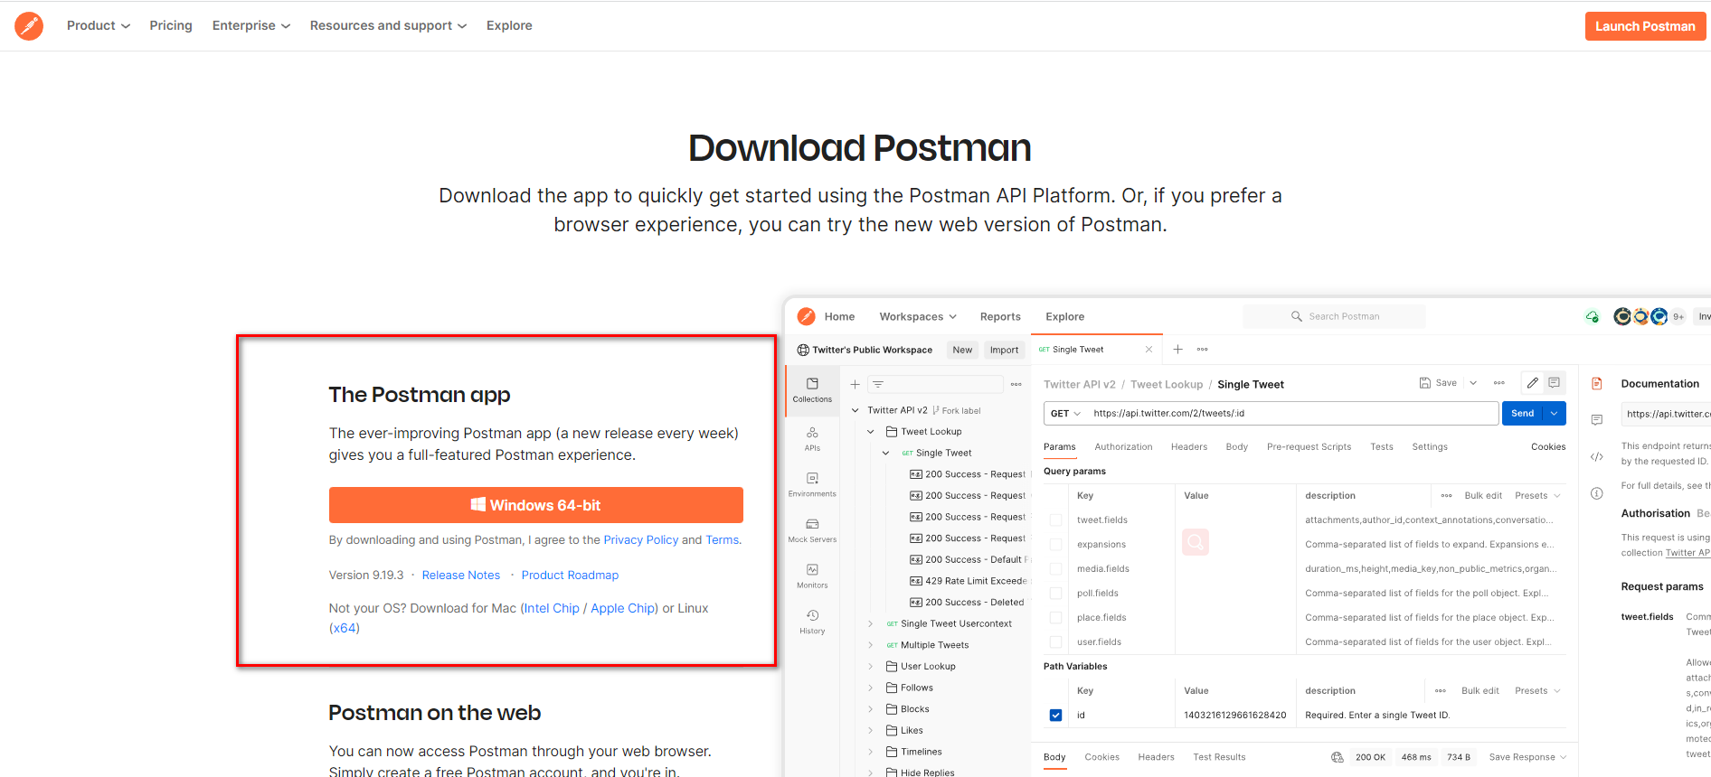Click the network globe icon in the response bar

click(1337, 757)
